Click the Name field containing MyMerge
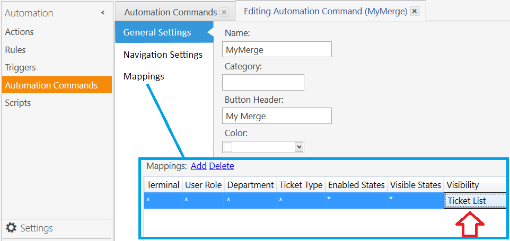The image size is (510, 241). [x=277, y=49]
